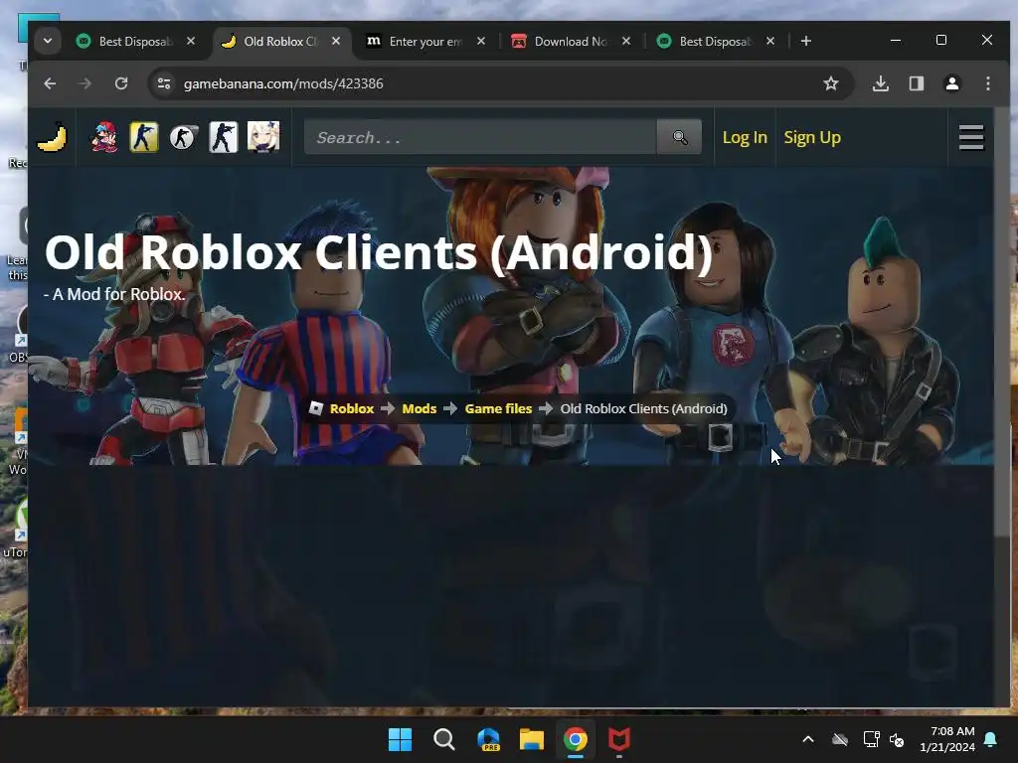
Task: Open taskbar clock showing 7:08 AM
Action: 947,739
